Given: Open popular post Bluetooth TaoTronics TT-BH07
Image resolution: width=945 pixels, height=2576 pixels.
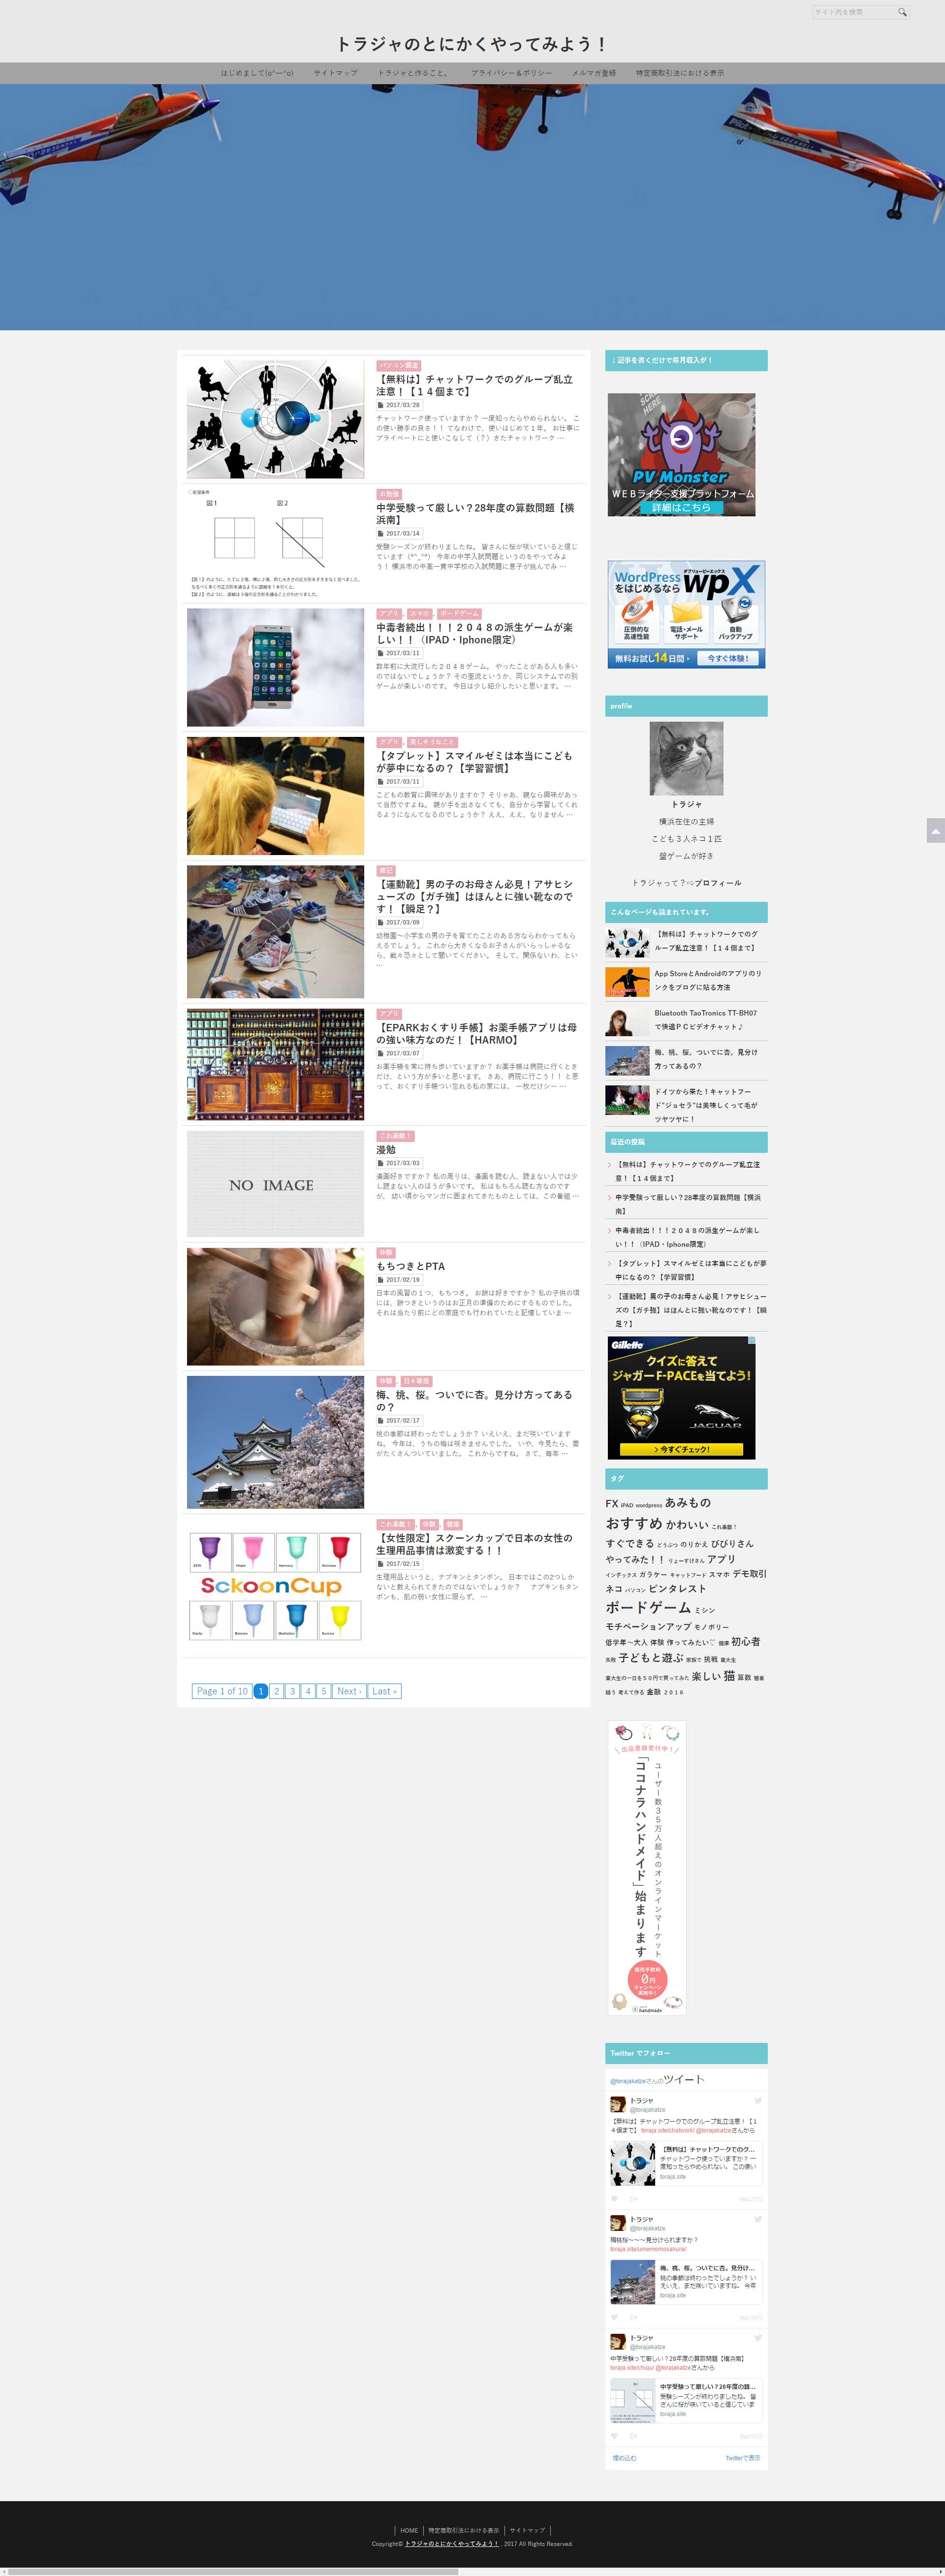Looking at the screenshot, I should click(x=706, y=1019).
